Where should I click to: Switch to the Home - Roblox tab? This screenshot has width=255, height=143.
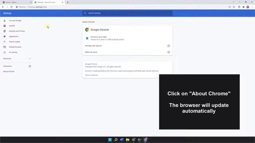17,2
